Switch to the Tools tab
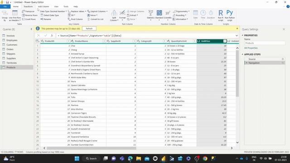 [66, 6]
